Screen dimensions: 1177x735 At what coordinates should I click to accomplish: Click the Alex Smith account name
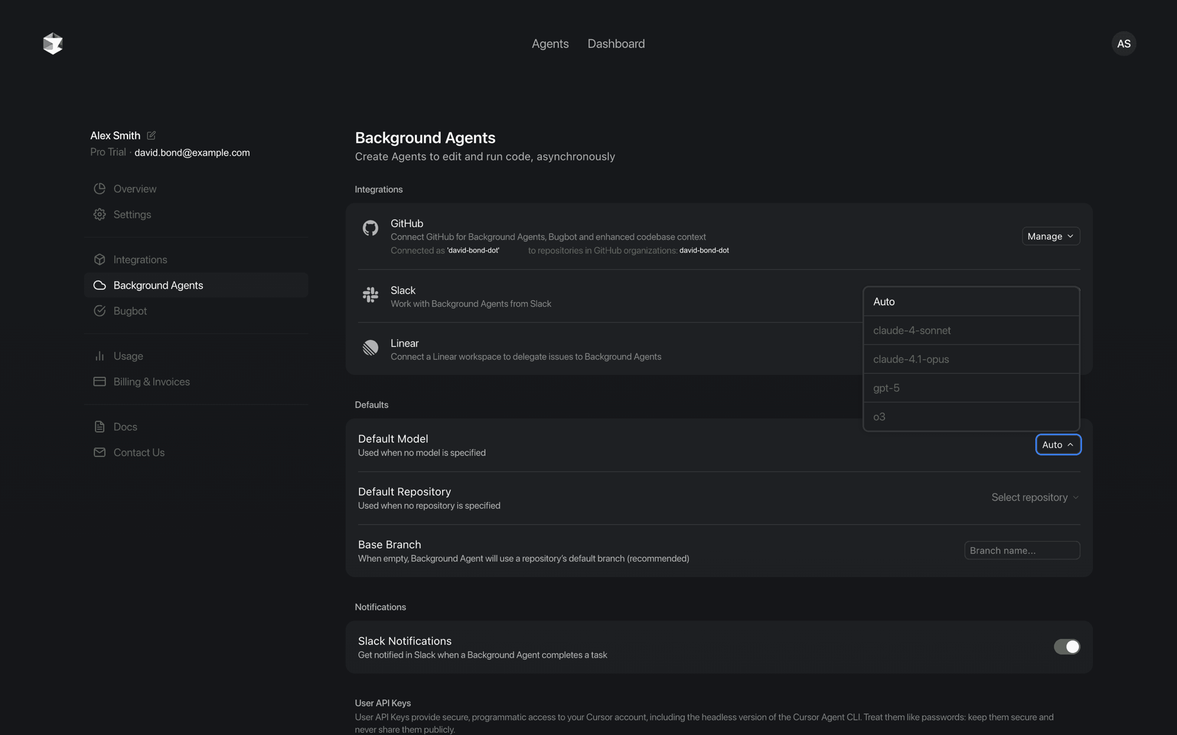click(x=115, y=135)
